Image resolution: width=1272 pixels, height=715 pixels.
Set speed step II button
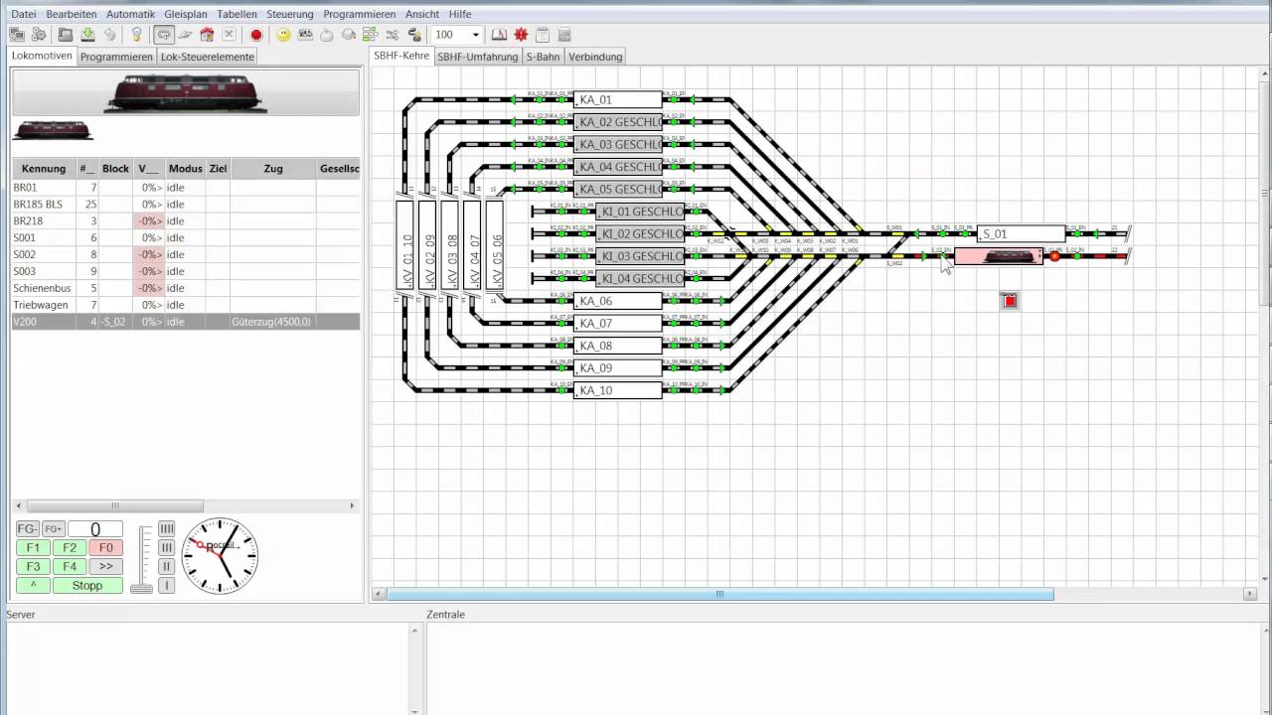coord(167,566)
